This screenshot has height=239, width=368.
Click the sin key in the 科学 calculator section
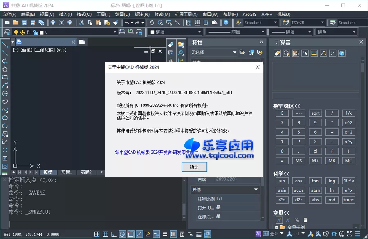tap(282, 181)
